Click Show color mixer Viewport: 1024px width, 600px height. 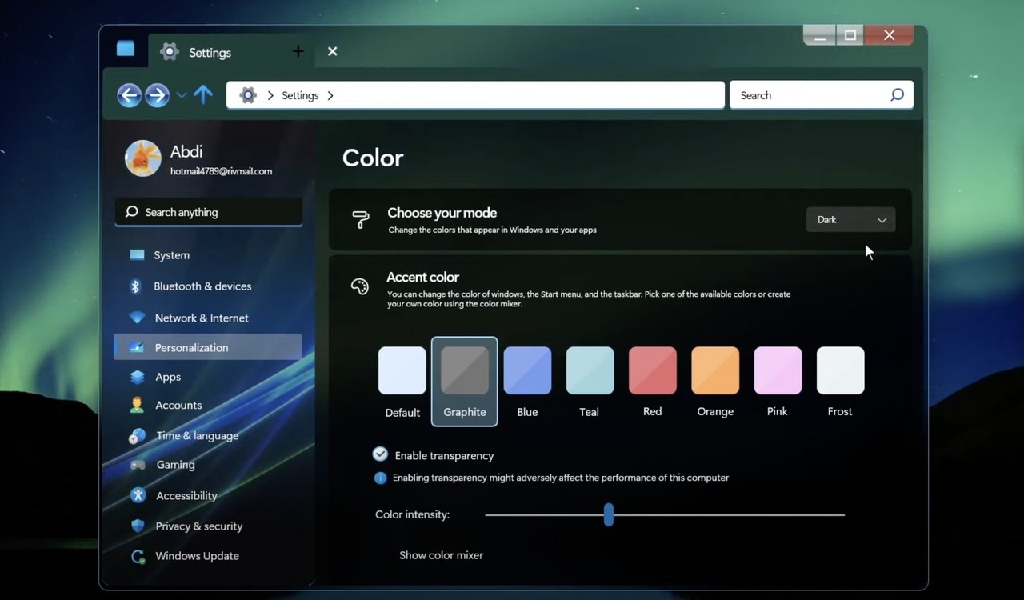point(441,555)
